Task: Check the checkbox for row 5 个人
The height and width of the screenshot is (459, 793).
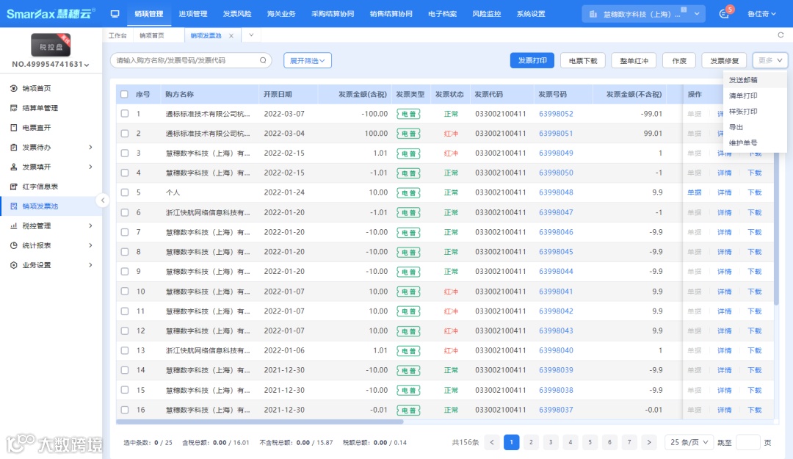Action: tap(124, 192)
